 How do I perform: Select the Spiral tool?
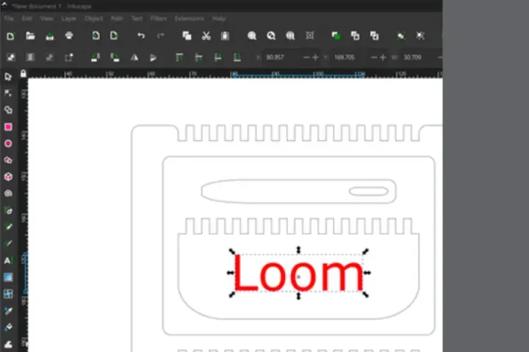click(8, 194)
